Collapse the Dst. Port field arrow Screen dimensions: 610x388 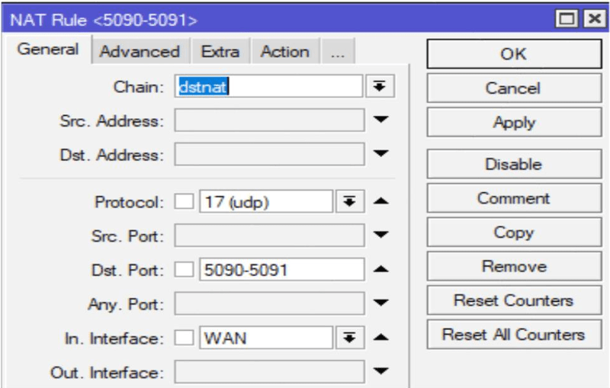[x=382, y=270]
